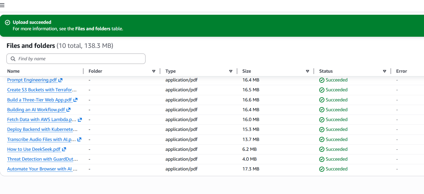
Task: Click external link icon beside Prompt Engineering.pdf
Action: (60, 80)
